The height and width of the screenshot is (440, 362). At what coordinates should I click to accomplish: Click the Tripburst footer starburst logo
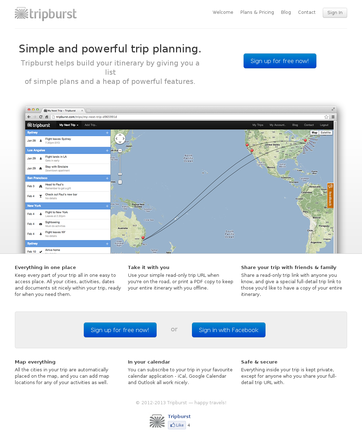pyautogui.click(x=157, y=421)
